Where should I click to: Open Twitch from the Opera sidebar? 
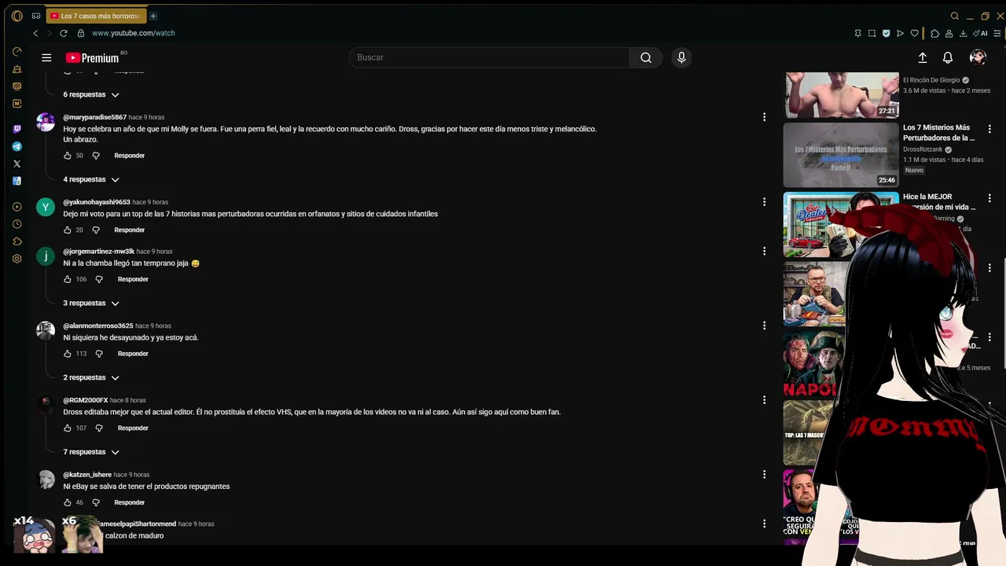17,129
